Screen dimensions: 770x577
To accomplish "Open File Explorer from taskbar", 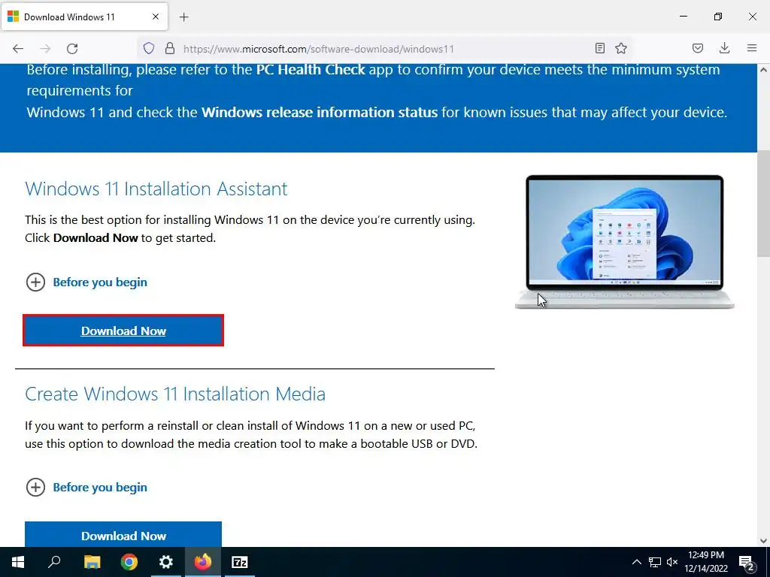I will click(x=92, y=562).
